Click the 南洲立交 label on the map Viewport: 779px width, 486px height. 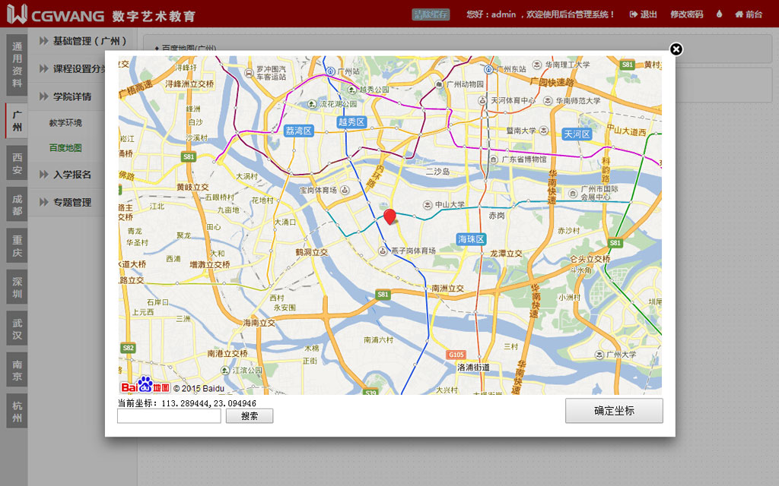pyautogui.click(x=447, y=288)
